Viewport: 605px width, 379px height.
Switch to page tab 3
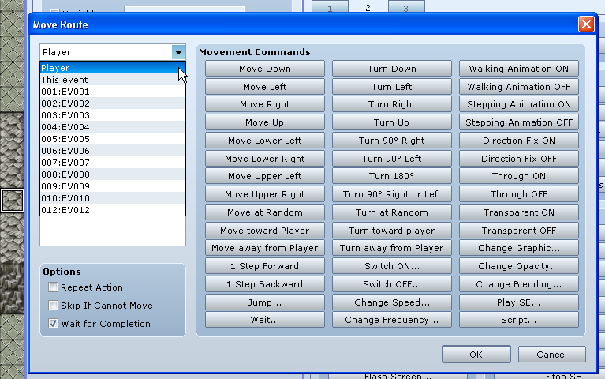405,8
